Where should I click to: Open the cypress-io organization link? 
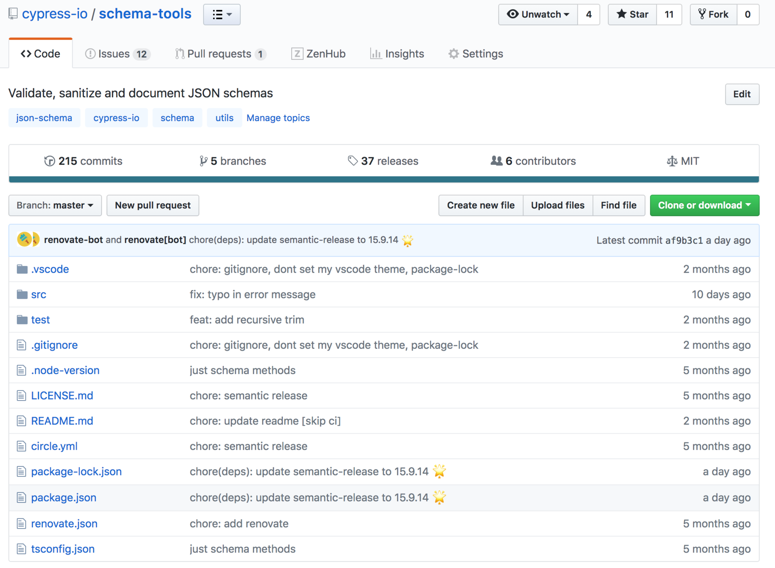tap(55, 14)
